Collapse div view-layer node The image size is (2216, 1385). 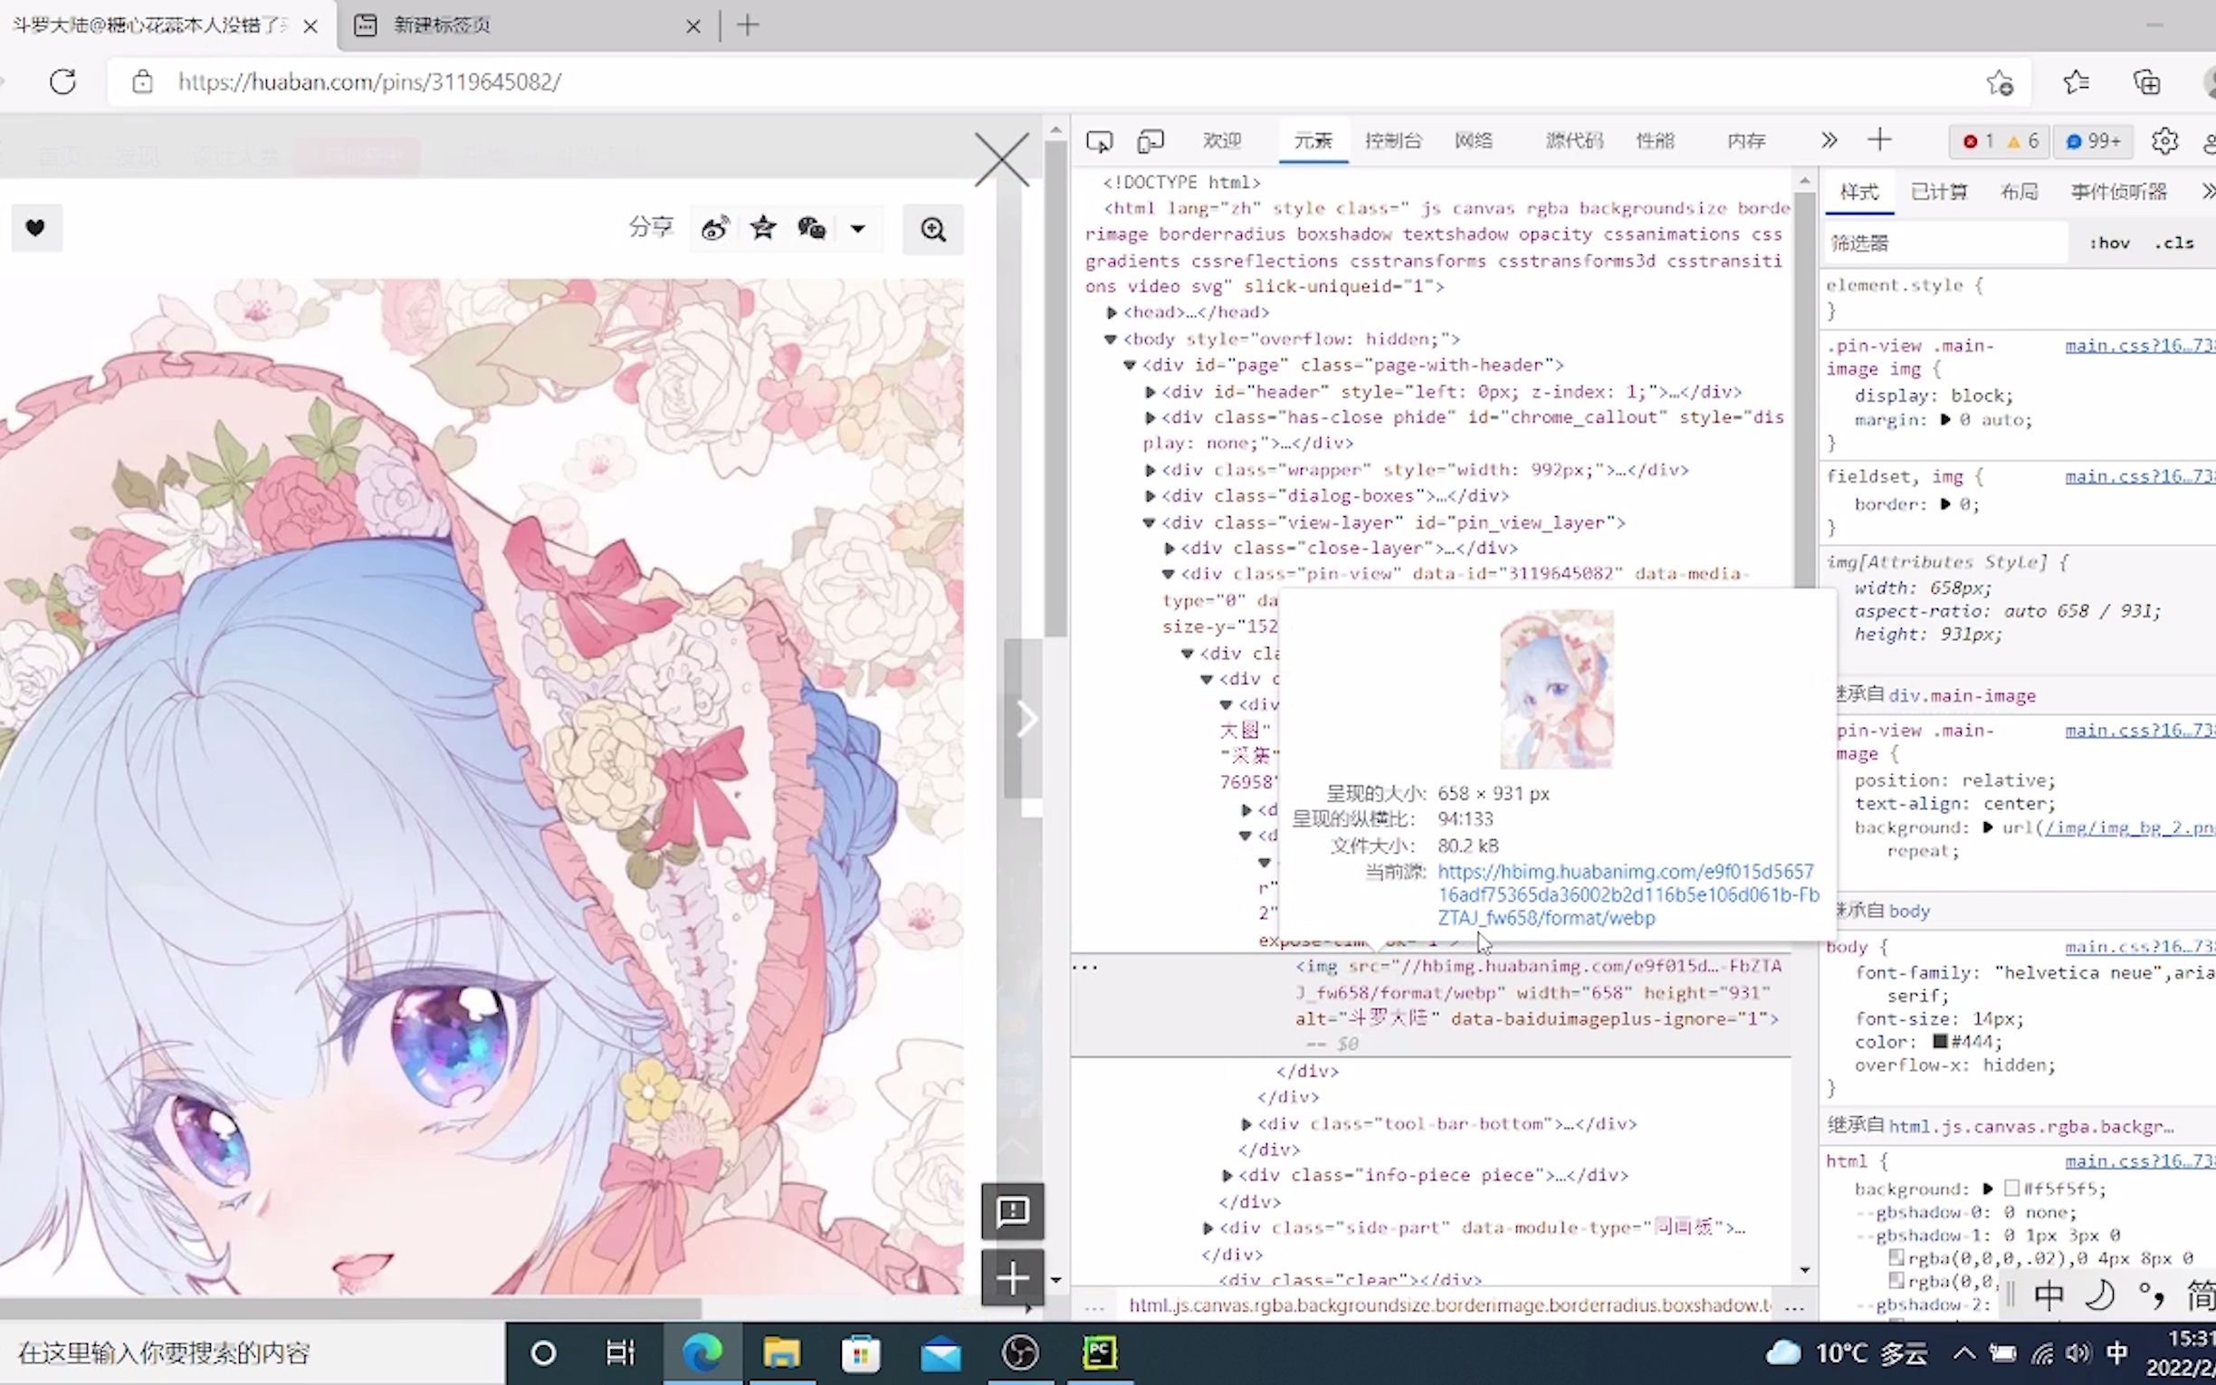(x=1150, y=523)
